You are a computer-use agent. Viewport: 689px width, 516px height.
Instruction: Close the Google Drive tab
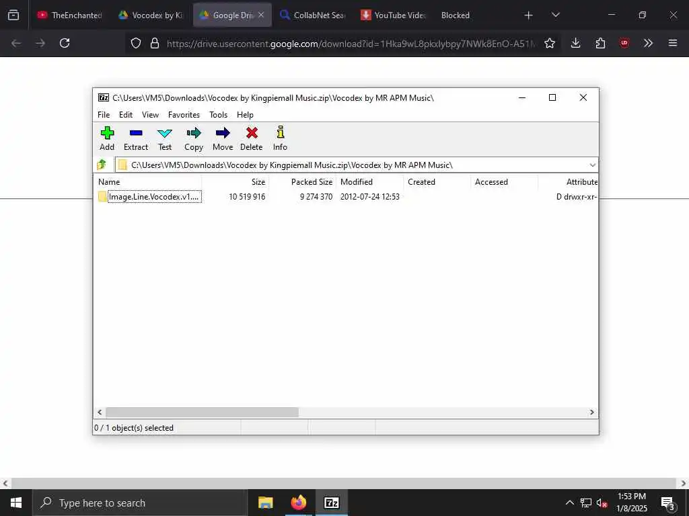261,15
